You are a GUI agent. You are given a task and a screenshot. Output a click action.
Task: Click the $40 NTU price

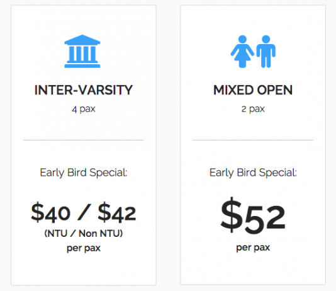coord(50,212)
